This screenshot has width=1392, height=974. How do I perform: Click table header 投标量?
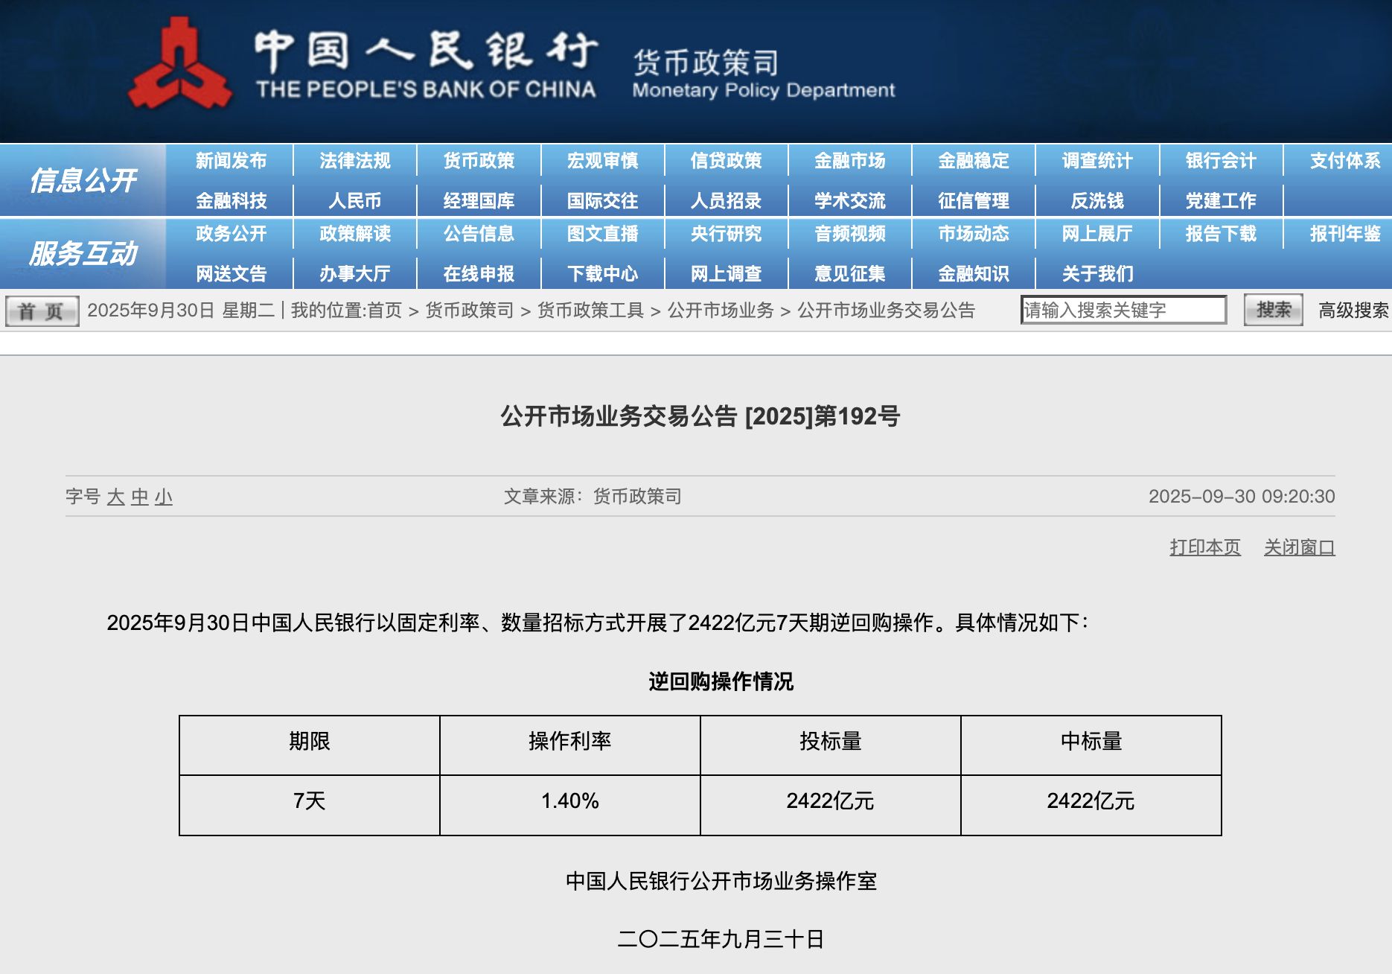pos(831,745)
